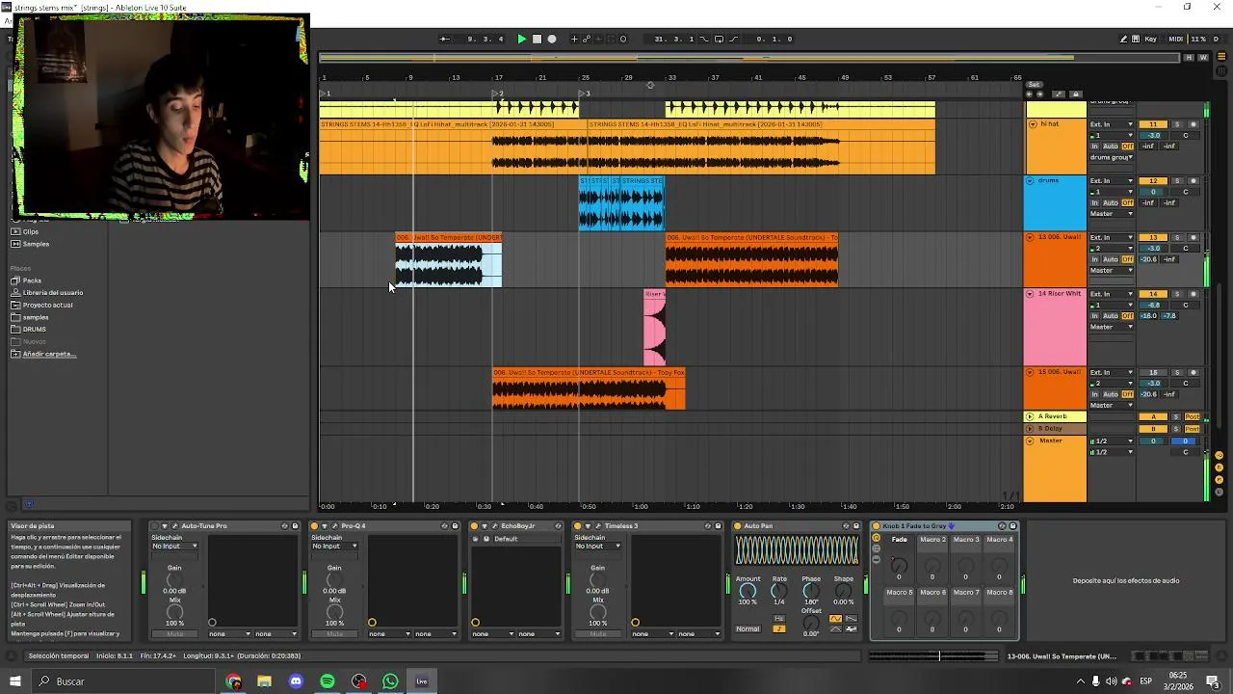The image size is (1233, 694).
Task: Show rack Macro controls selector icon
Action: pos(876,538)
